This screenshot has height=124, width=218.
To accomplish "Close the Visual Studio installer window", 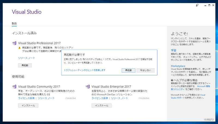I will pos(213,5).
